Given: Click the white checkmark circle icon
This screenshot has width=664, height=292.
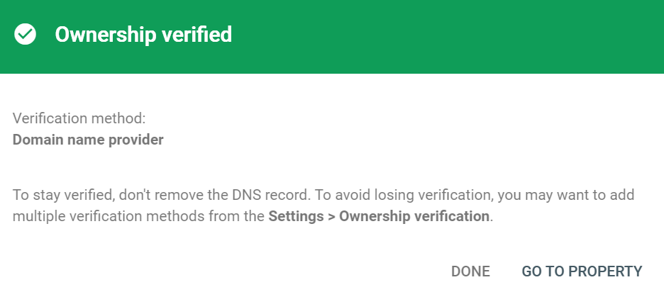Looking at the screenshot, I should point(26,34).
